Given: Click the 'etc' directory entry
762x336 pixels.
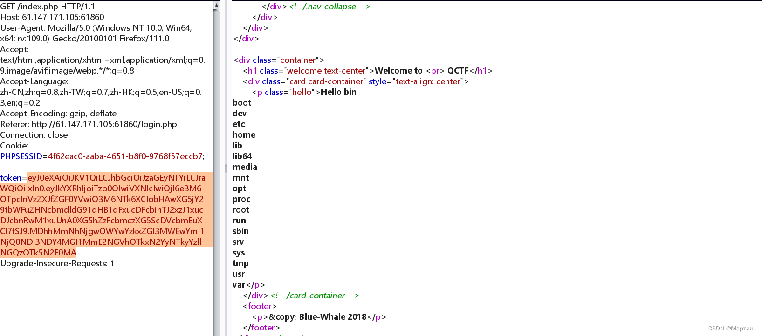Looking at the screenshot, I should (239, 124).
